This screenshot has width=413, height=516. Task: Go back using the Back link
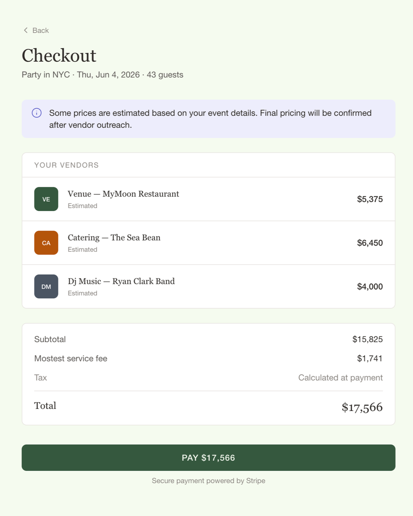pos(40,30)
